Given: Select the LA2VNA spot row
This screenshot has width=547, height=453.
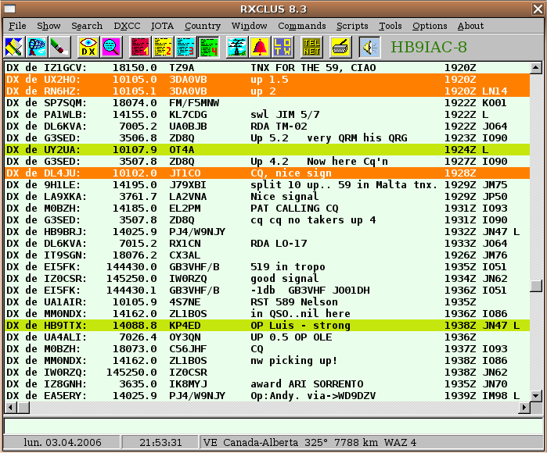Looking at the screenshot, I should pyautogui.click(x=267, y=196).
